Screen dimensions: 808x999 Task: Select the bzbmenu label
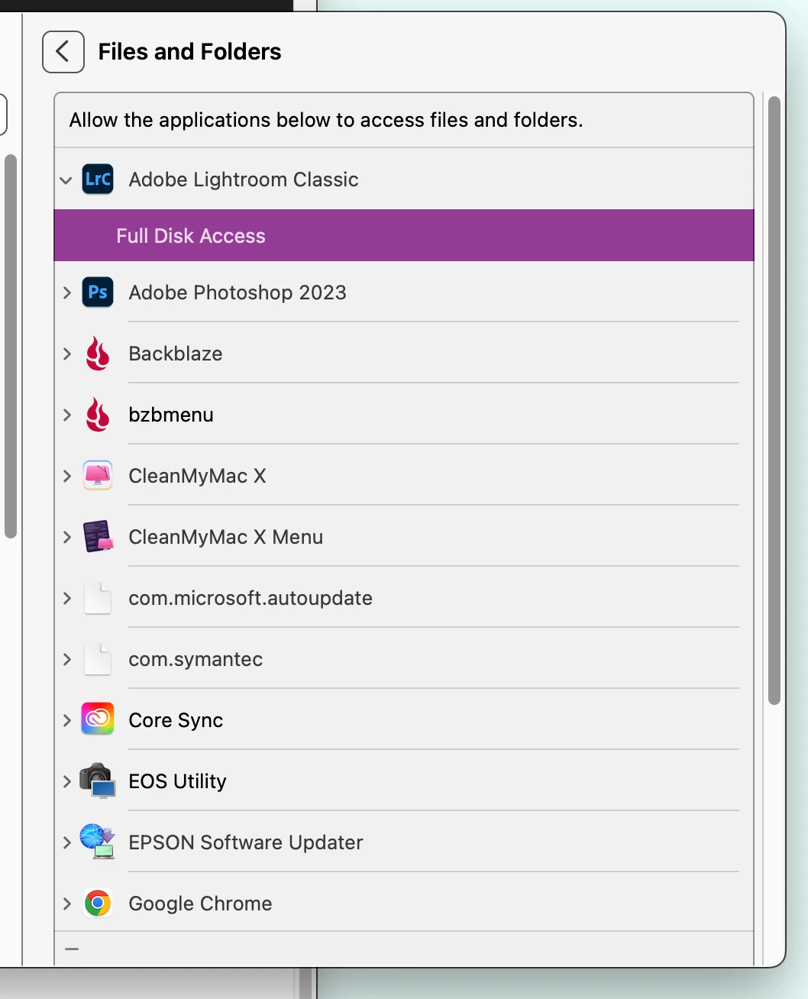click(x=171, y=415)
